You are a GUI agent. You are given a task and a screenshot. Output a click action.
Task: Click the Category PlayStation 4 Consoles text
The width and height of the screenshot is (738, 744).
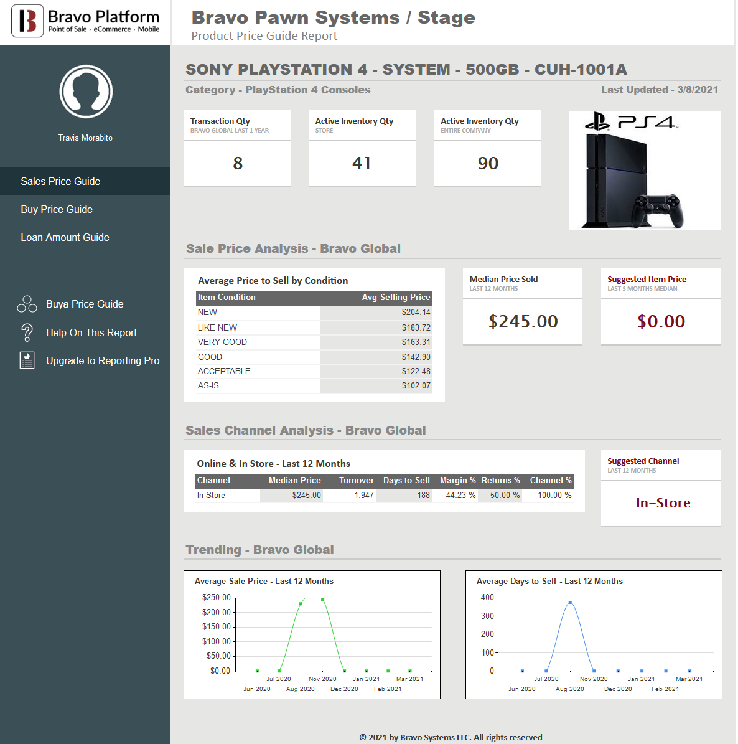(x=278, y=90)
